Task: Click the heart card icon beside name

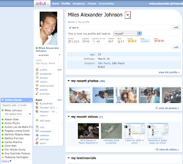Action: coord(128,15)
